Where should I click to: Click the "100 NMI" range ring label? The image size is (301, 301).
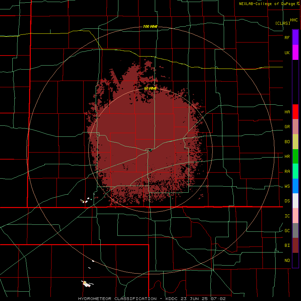(150, 26)
